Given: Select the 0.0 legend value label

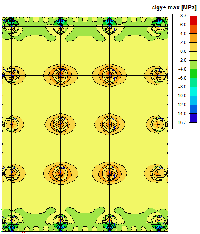Looking at the screenshot, I should pyautogui.click(x=183, y=52).
